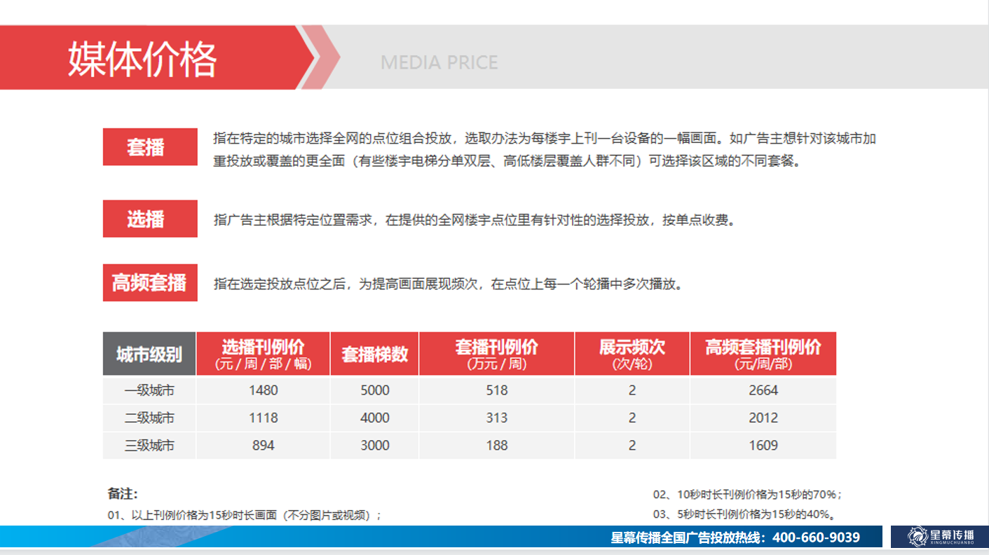Select the 选播刊例价 column header
The height and width of the screenshot is (555, 989).
[263, 354]
